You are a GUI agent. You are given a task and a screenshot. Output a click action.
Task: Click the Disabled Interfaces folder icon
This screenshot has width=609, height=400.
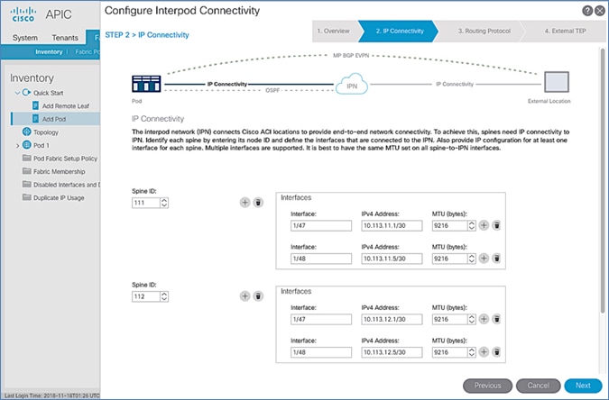pyautogui.click(x=26, y=185)
